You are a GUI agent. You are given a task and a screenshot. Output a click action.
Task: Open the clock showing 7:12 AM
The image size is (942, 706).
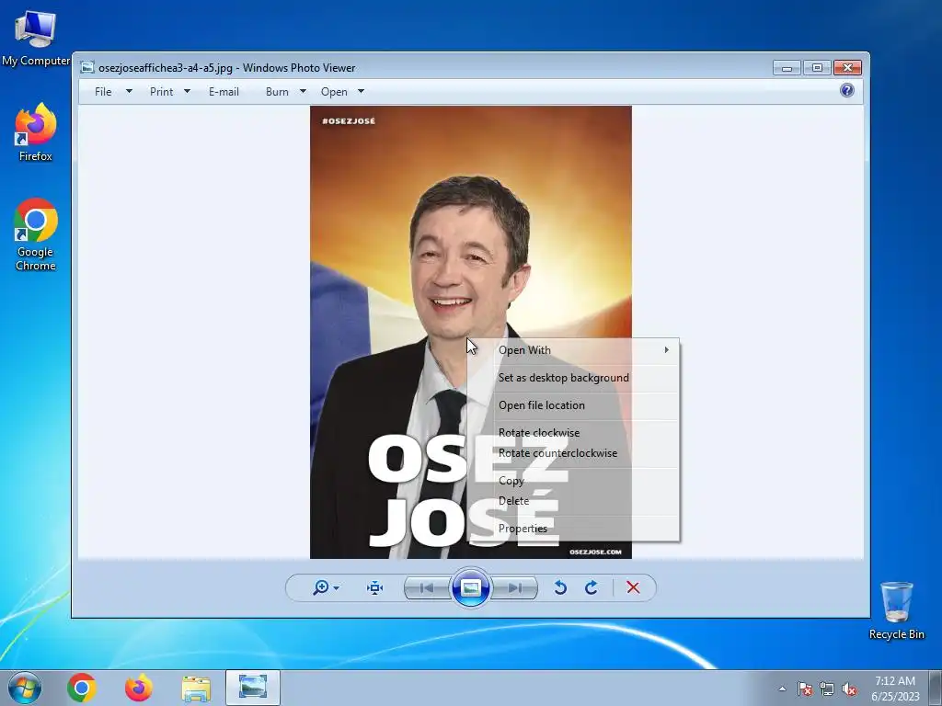tap(895, 688)
